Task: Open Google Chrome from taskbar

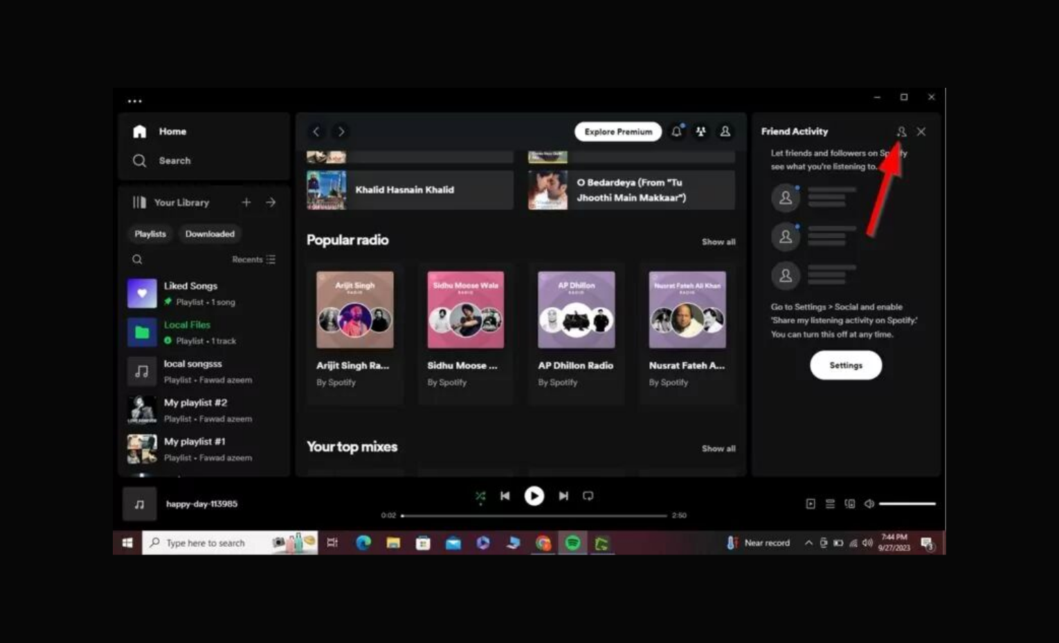Action: 543,543
